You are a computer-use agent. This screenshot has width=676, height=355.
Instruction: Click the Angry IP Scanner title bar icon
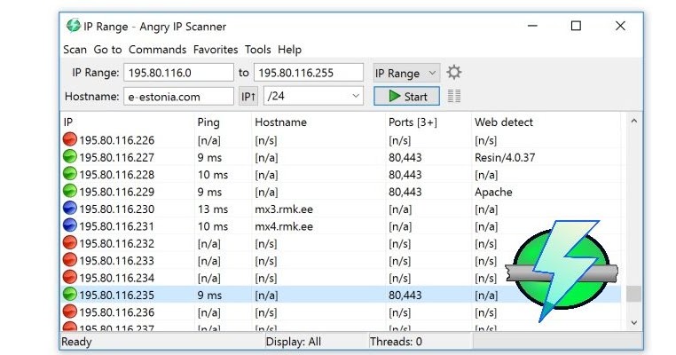73,26
